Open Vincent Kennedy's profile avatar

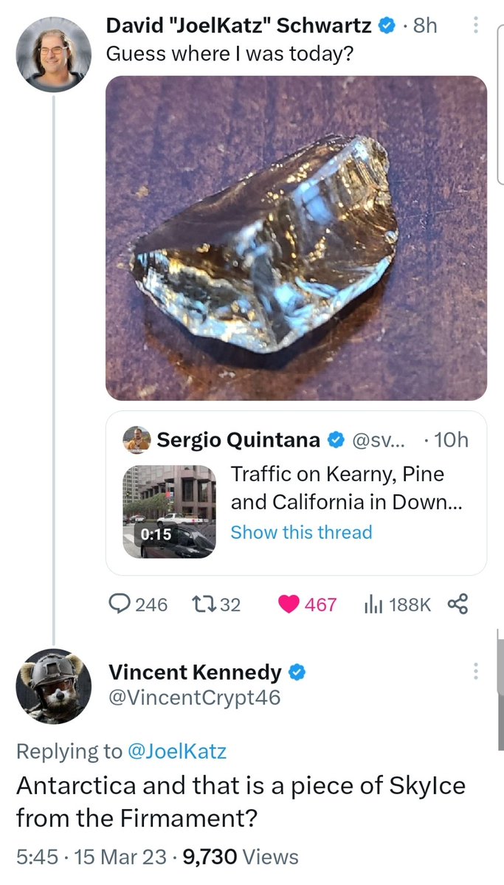(x=53, y=687)
